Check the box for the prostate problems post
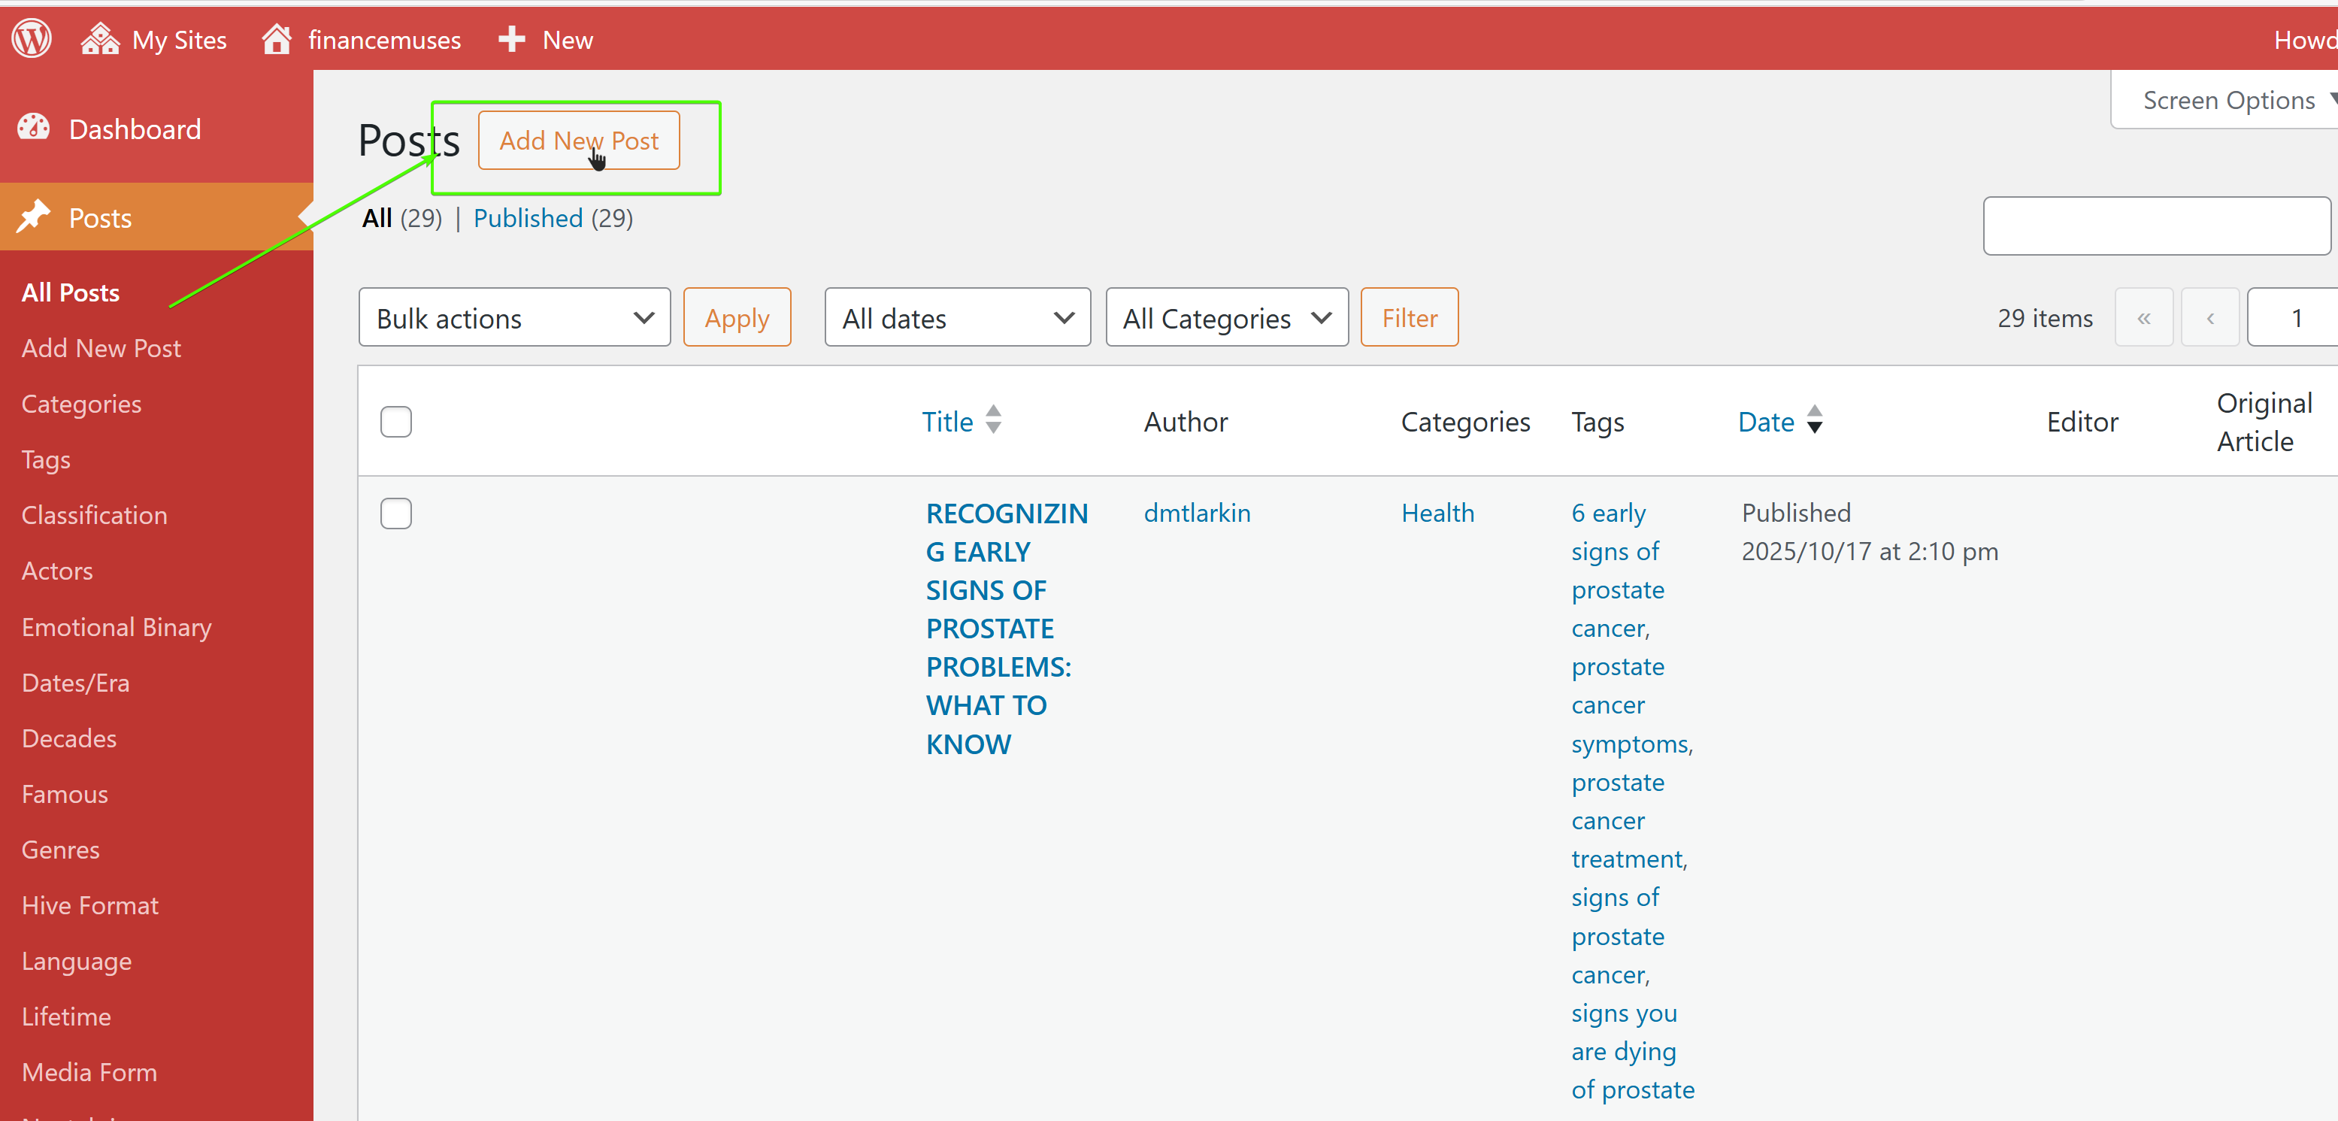Viewport: 2338px width, 1121px height. point(395,513)
